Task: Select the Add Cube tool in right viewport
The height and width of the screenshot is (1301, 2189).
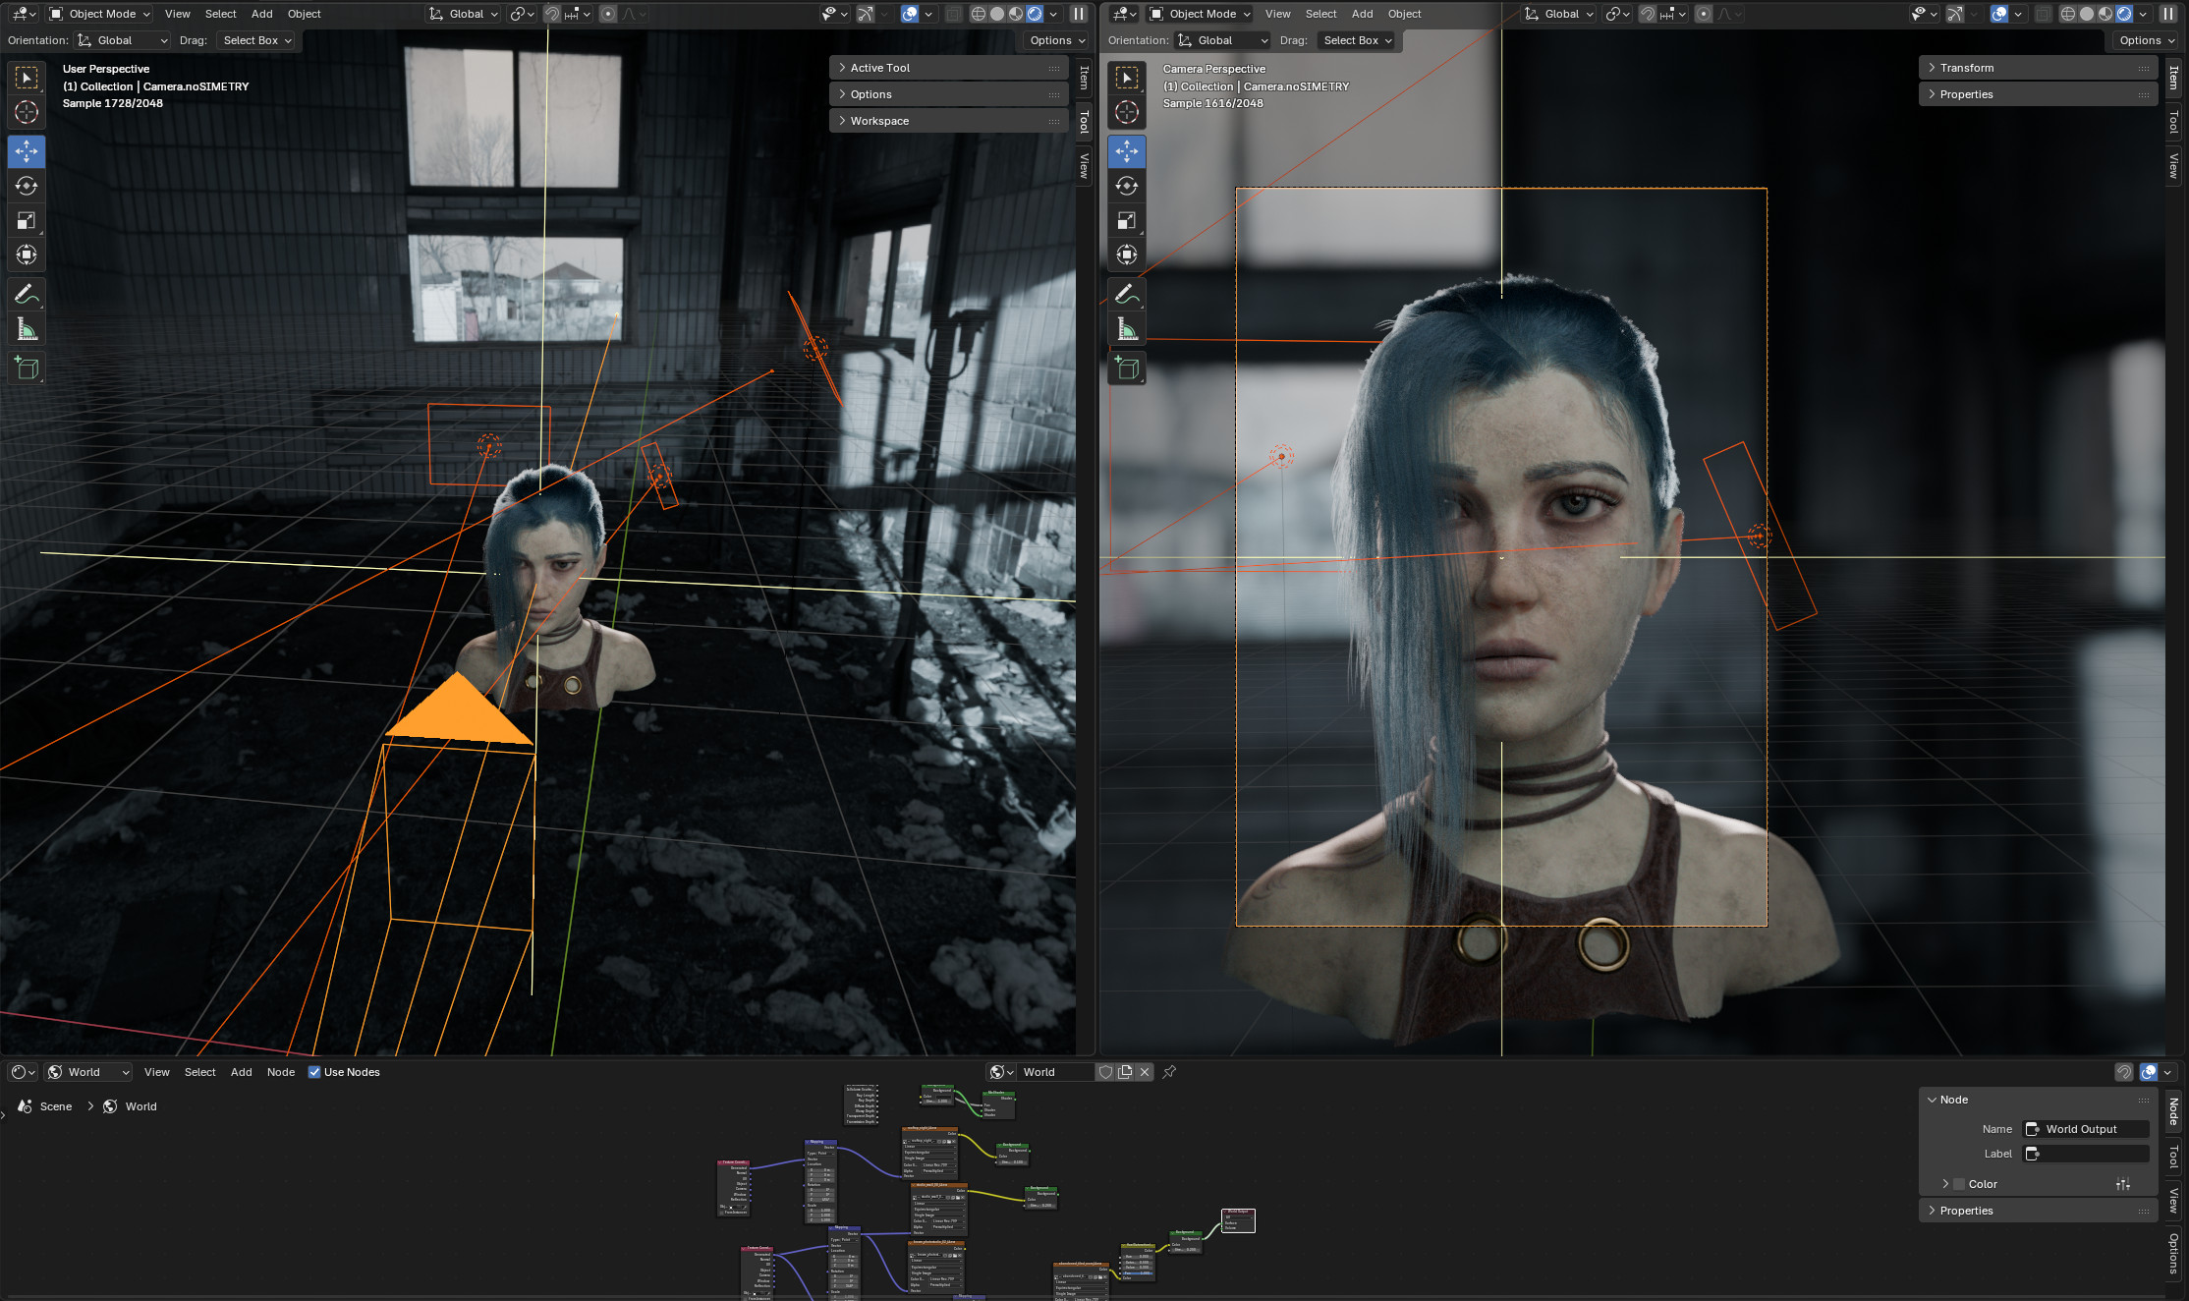Action: pyautogui.click(x=1127, y=368)
